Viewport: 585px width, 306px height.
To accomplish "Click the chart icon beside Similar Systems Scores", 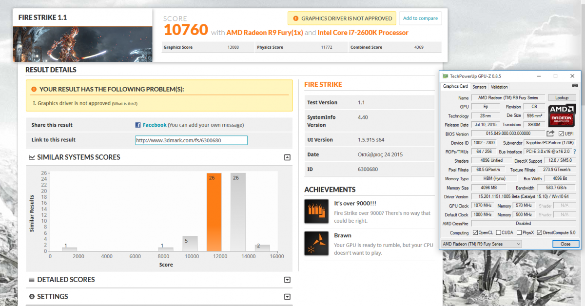I will click(x=32, y=157).
